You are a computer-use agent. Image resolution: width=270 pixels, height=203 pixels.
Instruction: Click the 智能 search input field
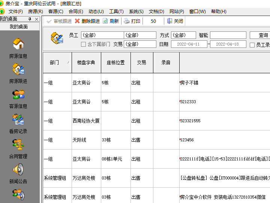click(228, 36)
